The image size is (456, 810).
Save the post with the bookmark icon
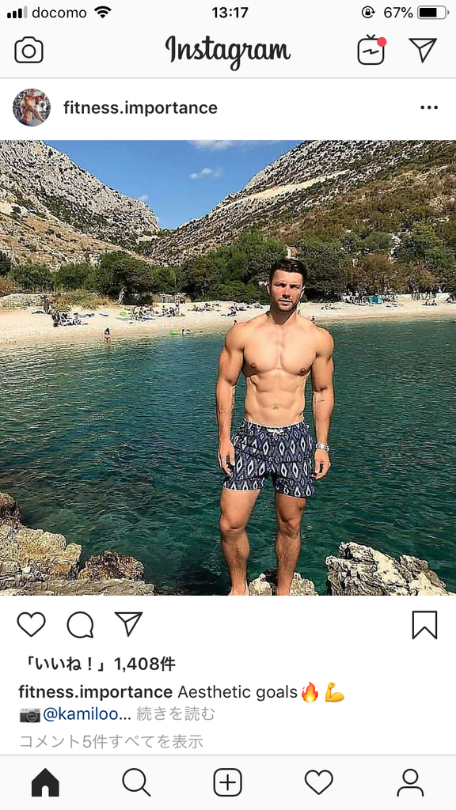pos(424,625)
